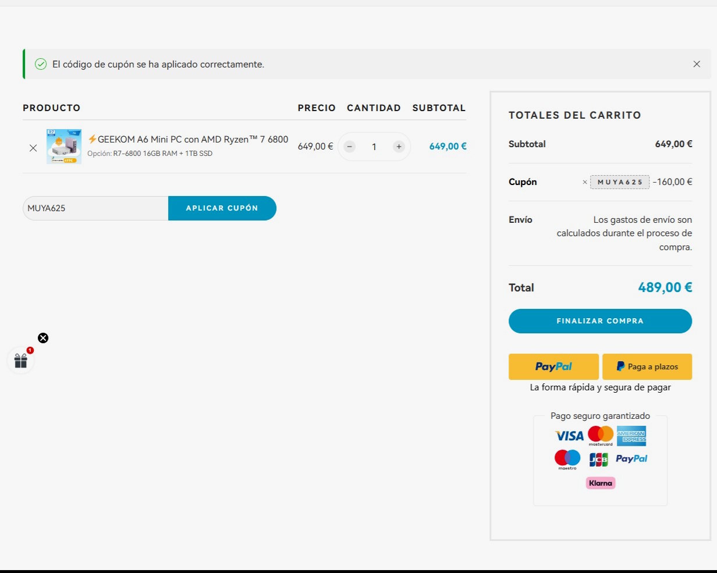Remove the MUYA625 coupon from totals

click(x=585, y=182)
